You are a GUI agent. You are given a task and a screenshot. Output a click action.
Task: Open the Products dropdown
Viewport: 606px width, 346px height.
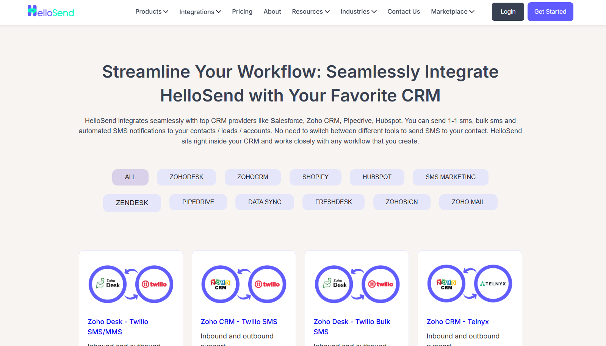point(151,11)
